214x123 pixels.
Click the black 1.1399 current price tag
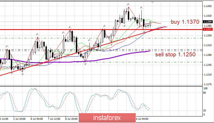208,22
